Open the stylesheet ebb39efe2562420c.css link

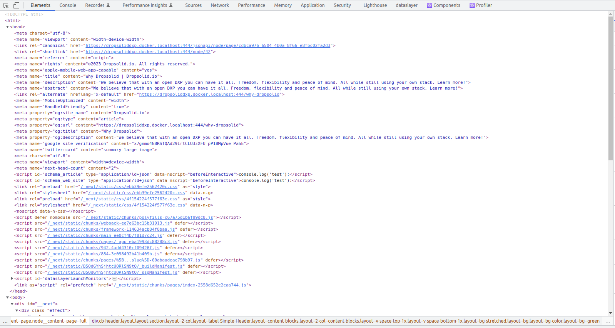[x=137, y=193]
